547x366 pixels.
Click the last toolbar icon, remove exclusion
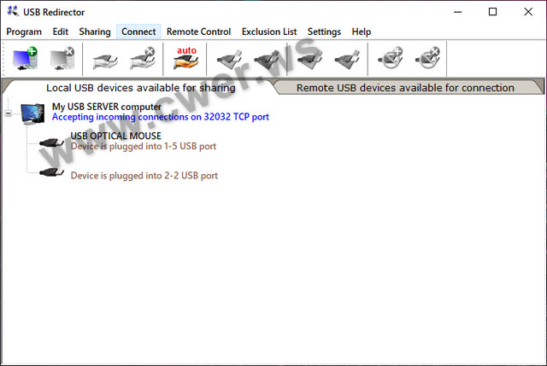427,59
